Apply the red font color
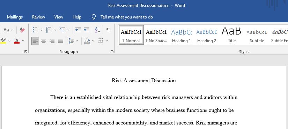Screen dimensions: 288x129 [17, 40]
